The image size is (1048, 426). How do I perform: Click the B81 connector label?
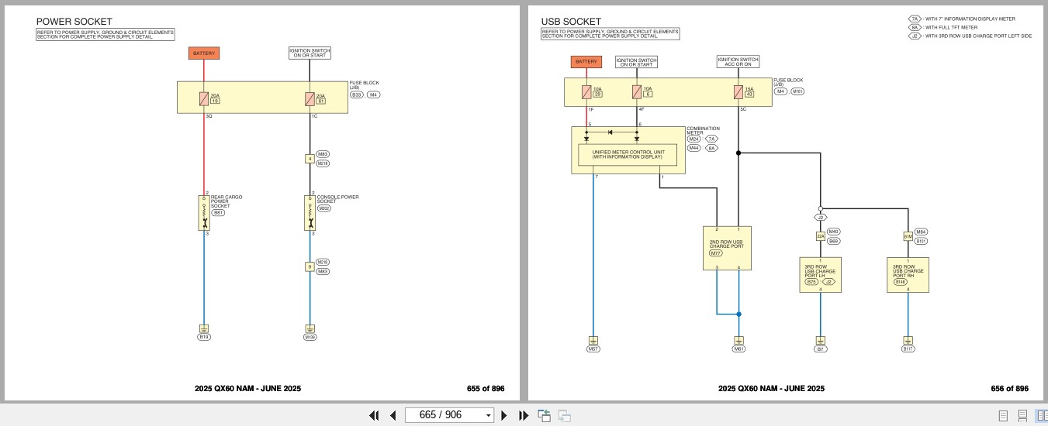coord(218,212)
